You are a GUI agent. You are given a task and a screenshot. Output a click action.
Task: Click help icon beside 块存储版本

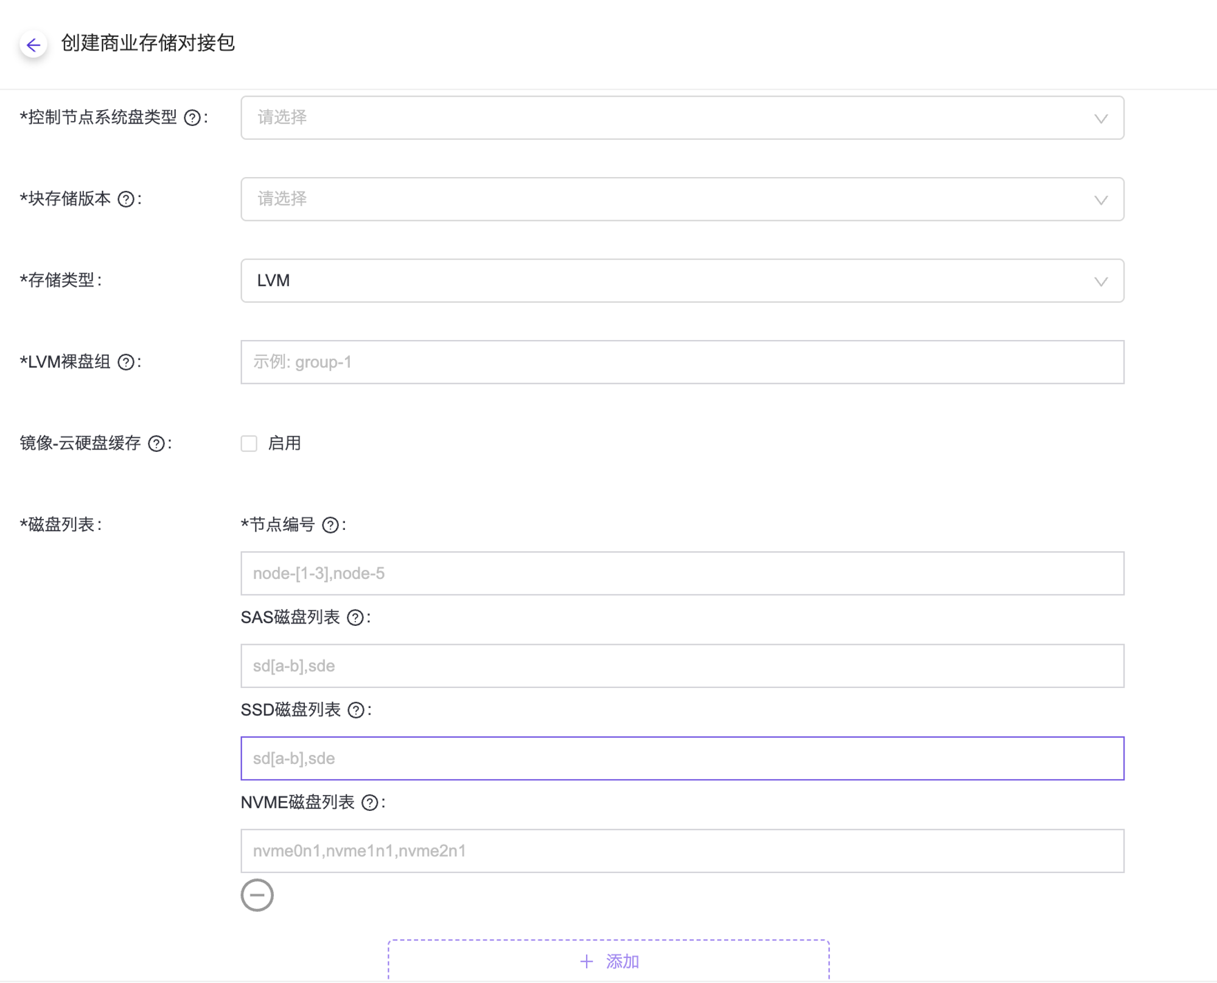pos(126,200)
